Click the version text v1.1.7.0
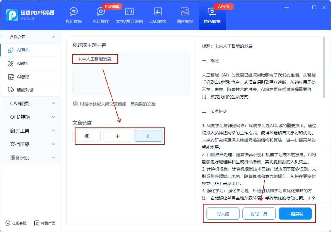The image size is (331, 232). click(28, 18)
